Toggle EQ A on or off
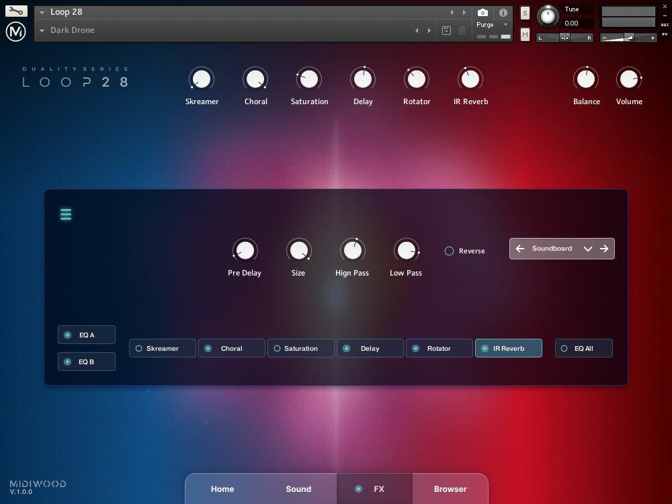The image size is (672, 504). click(87, 335)
